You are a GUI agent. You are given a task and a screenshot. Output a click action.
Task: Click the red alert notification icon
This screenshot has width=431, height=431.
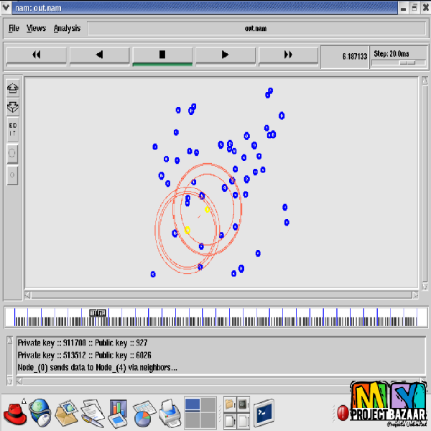point(343,413)
